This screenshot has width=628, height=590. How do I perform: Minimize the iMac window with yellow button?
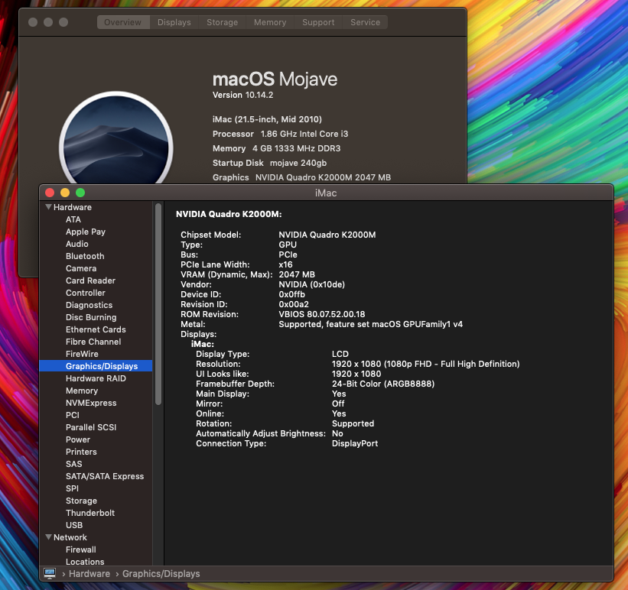(65, 193)
